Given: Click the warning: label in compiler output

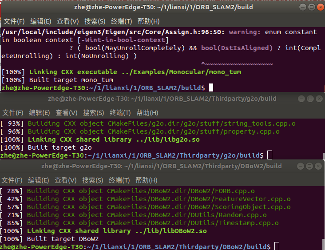Looking at the screenshot, I should pos(245,32).
